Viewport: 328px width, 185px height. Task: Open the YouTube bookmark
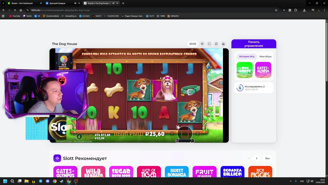15,16
